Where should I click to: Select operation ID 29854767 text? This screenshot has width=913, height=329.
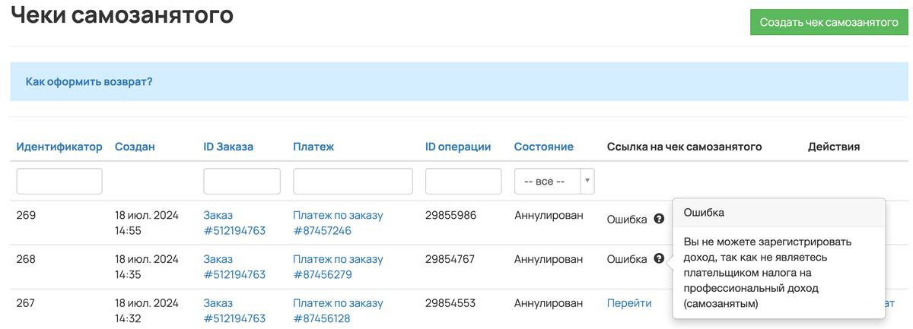click(450, 259)
